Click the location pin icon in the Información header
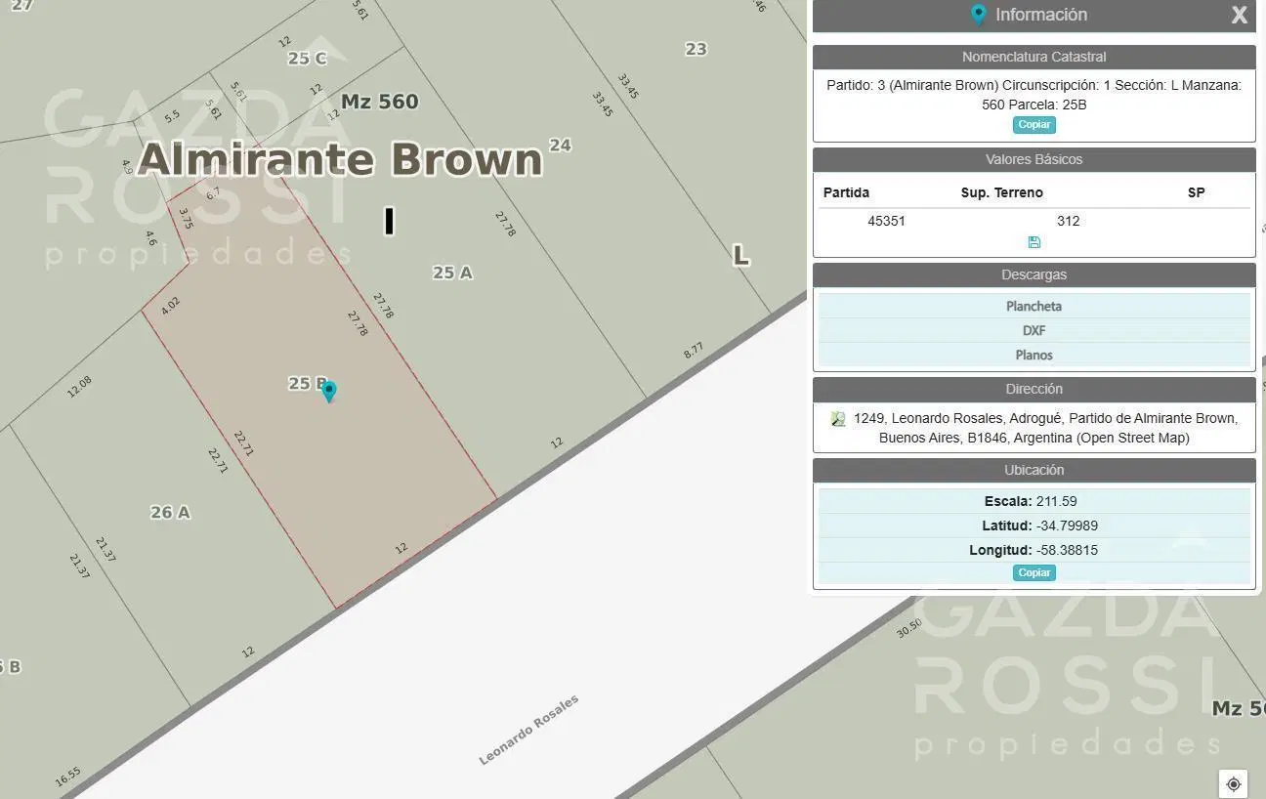The image size is (1266, 799). (978, 15)
